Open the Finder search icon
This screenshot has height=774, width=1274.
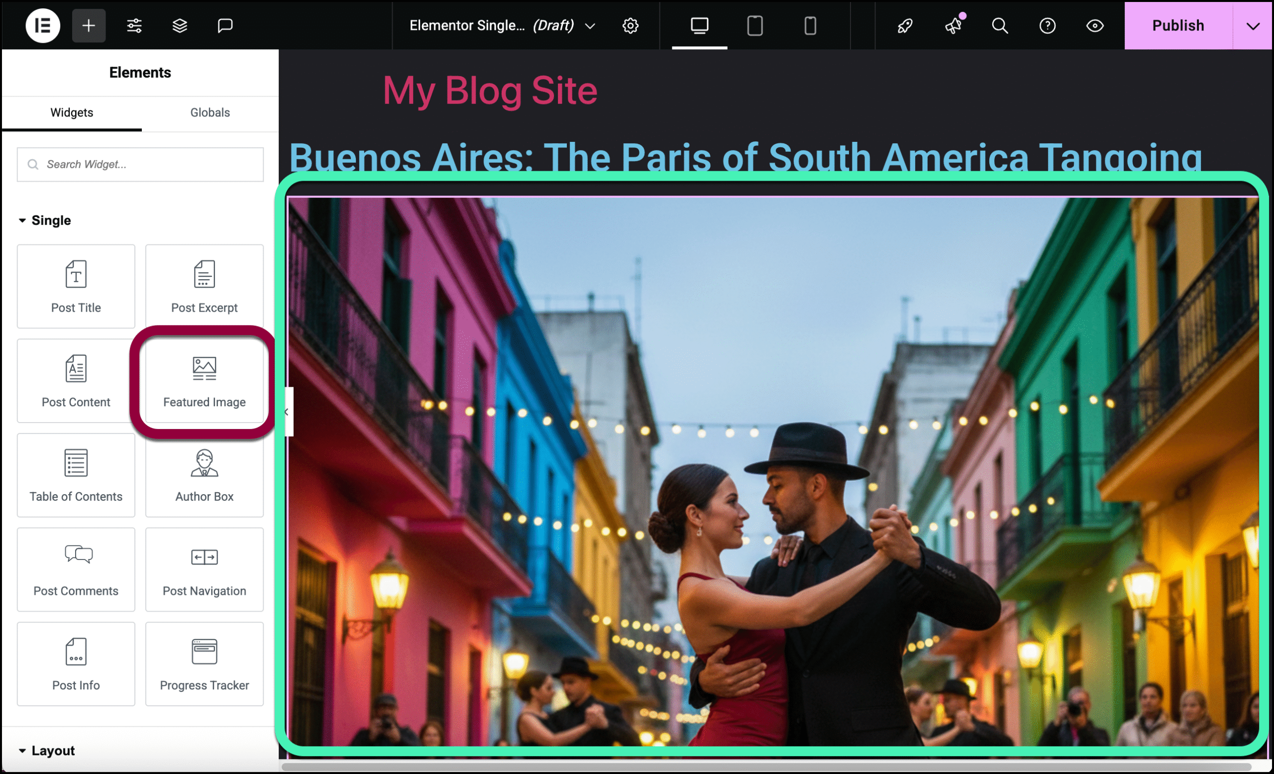tap(999, 25)
